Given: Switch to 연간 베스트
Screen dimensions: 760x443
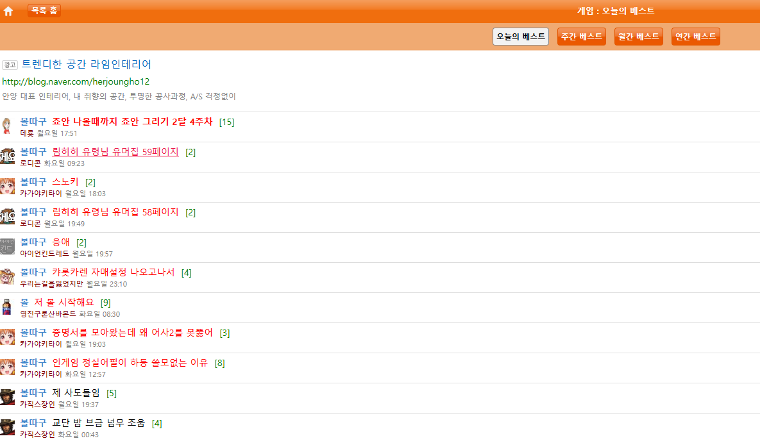Looking at the screenshot, I should (695, 37).
